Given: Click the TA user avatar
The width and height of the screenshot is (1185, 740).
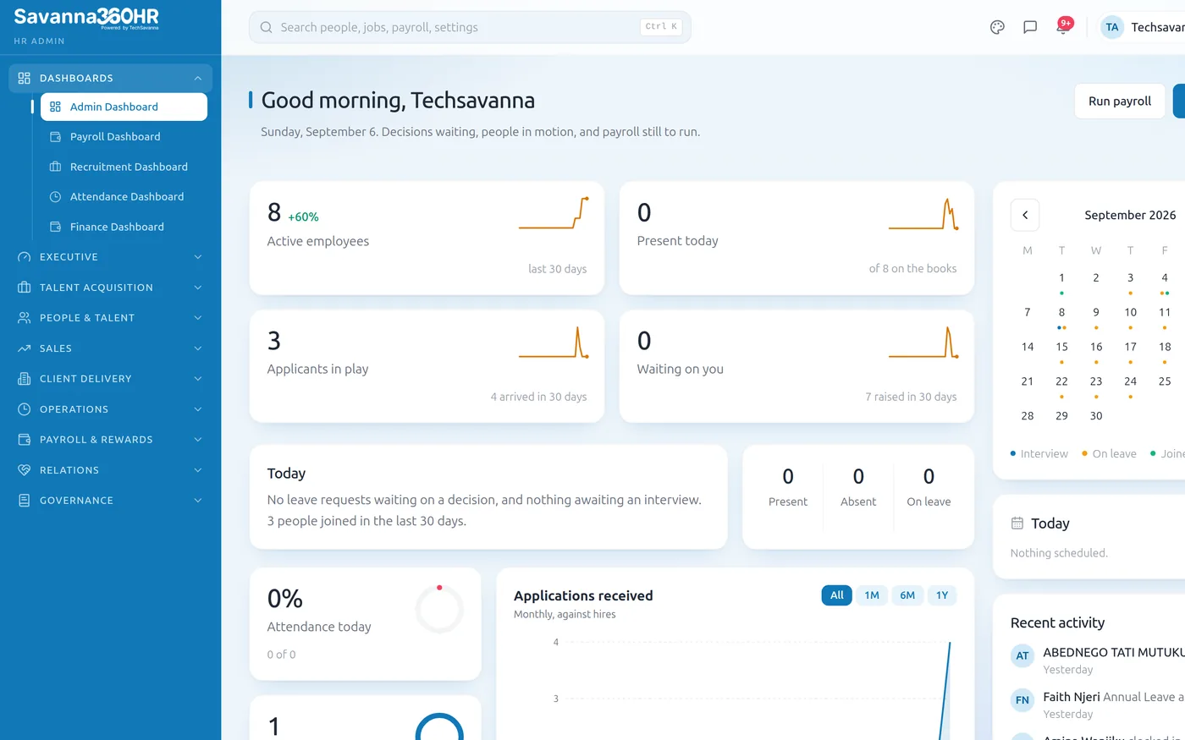Looking at the screenshot, I should click(x=1112, y=27).
